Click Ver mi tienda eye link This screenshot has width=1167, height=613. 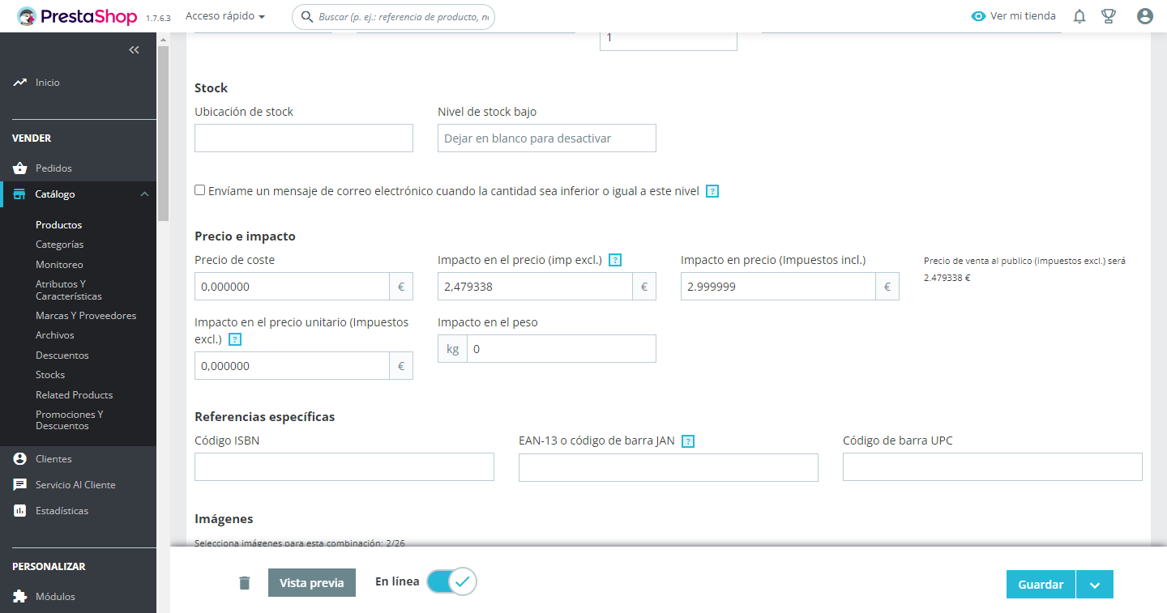coord(1014,16)
